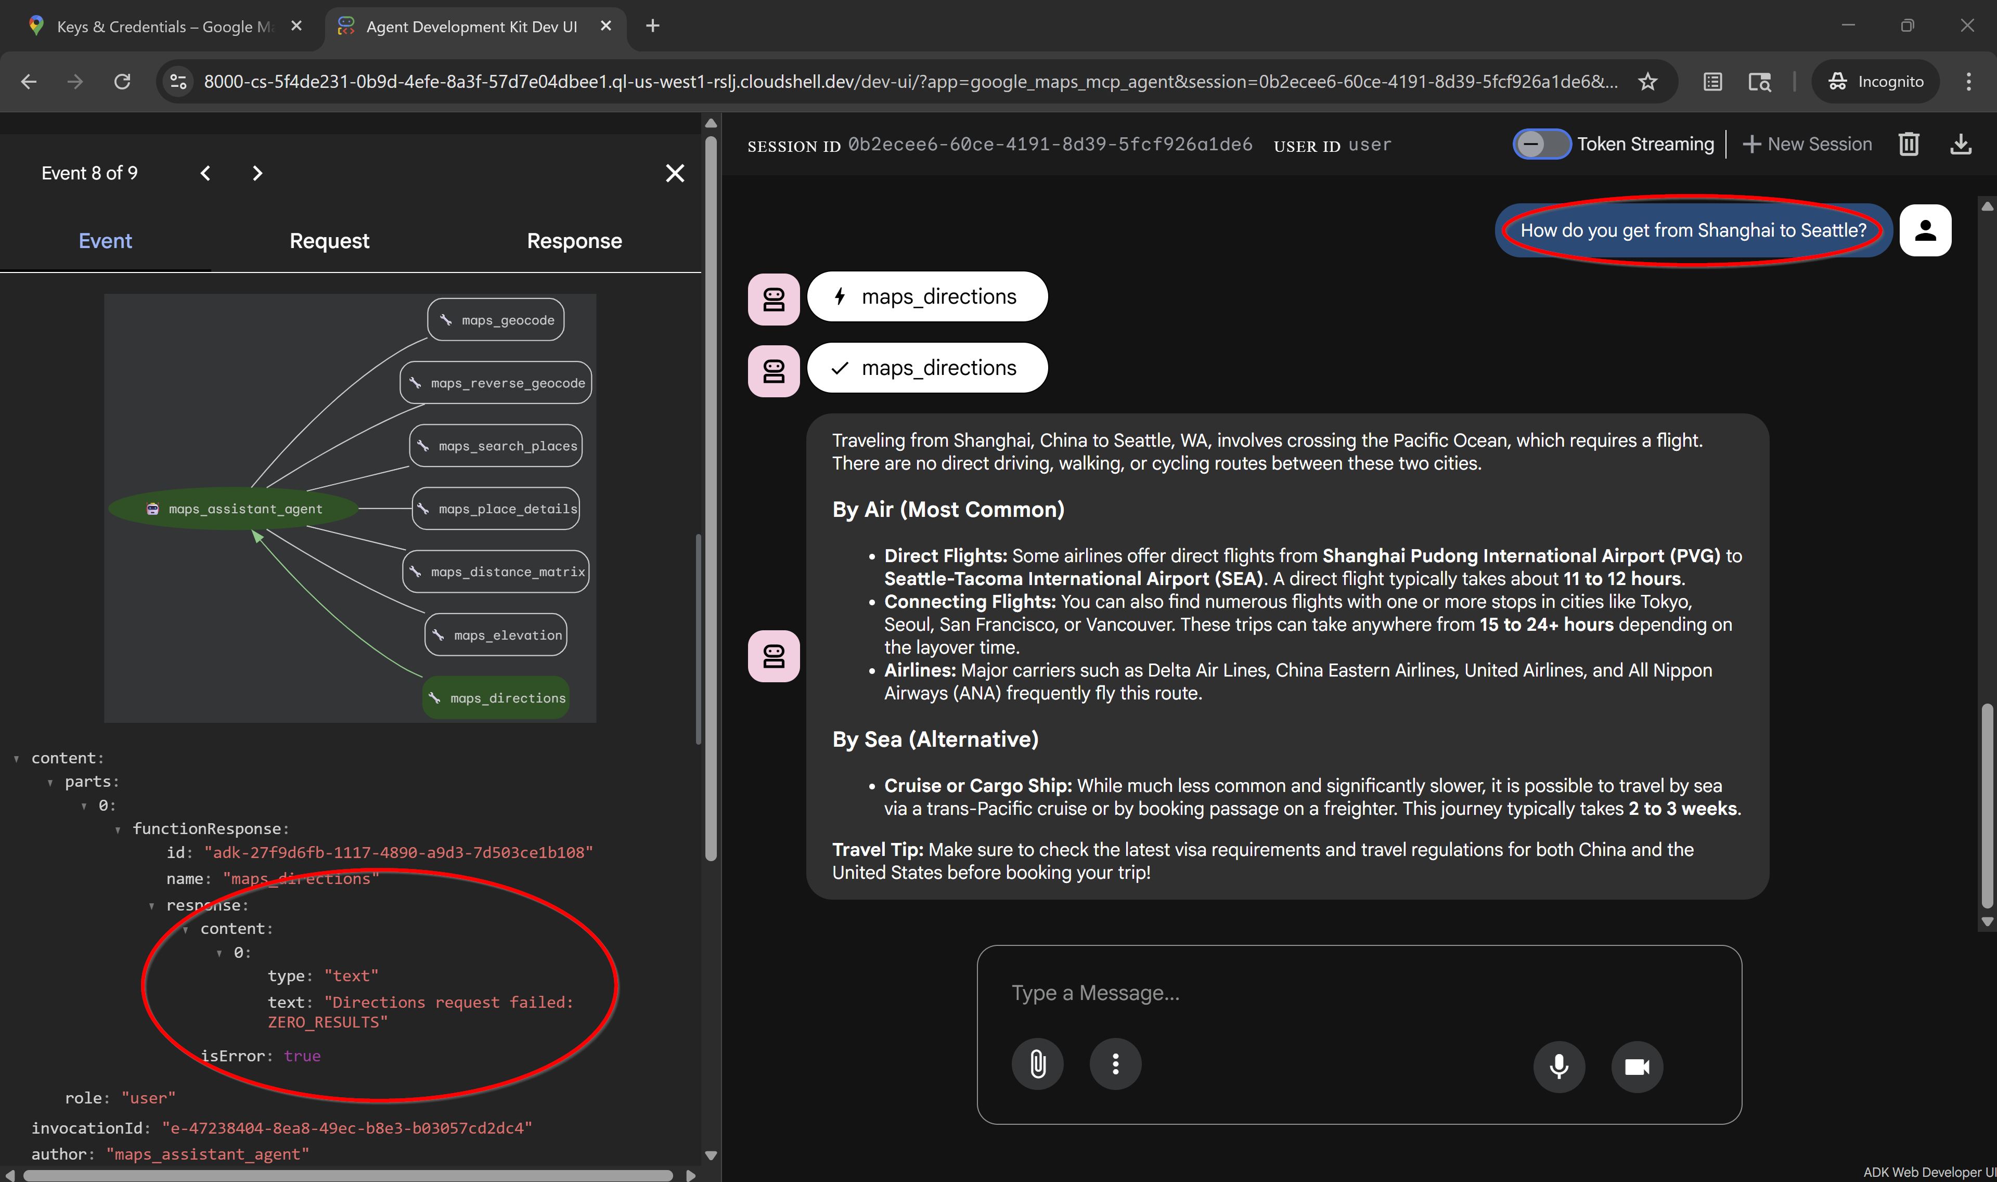The width and height of the screenshot is (1997, 1182).
Task: Open the three-dot options in the message bar
Action: (1115, 1064)
